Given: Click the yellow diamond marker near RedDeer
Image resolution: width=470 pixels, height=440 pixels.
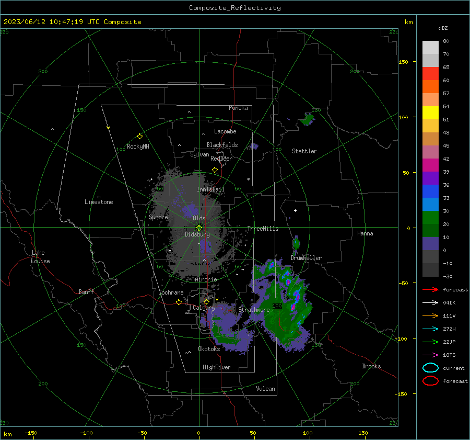Looking at the screenshot, I should point(215,170).
